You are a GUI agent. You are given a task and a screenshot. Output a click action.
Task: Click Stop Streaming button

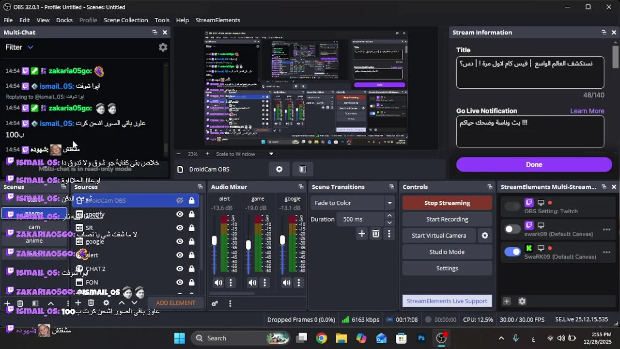447,203
